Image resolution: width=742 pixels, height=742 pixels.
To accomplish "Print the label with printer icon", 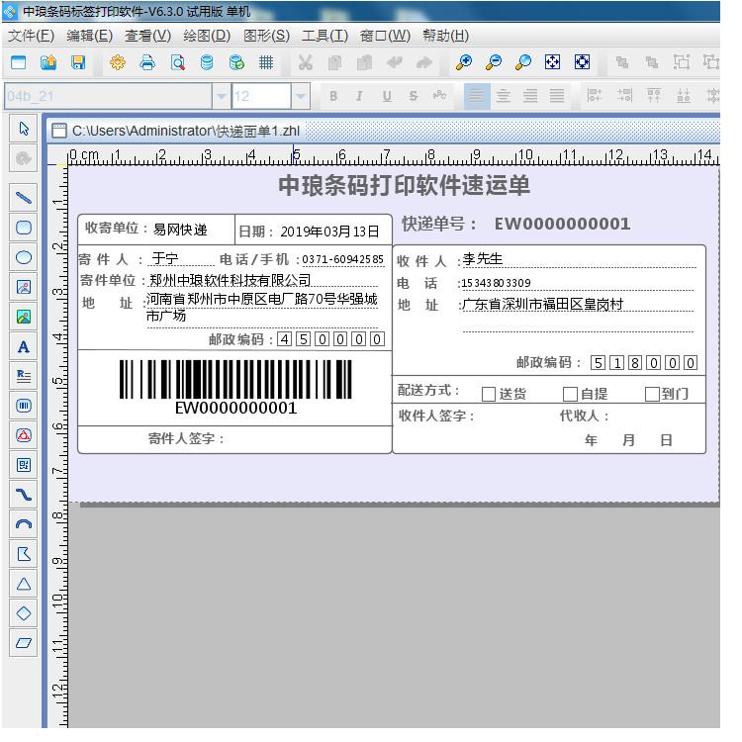I will tap(147, 62).
